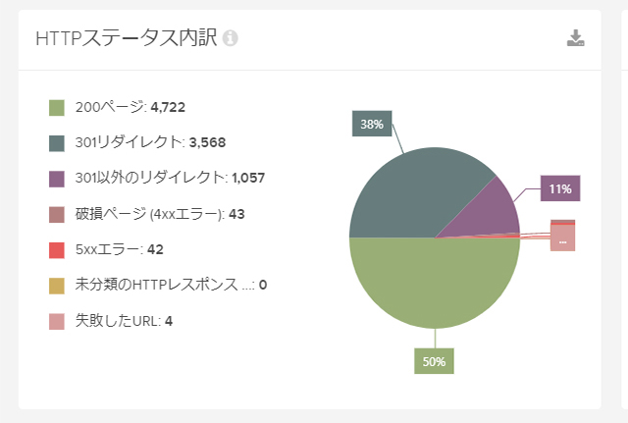Screen dimensions: 628x423
Task: Click the red 5xxエラー legend swatch
Action: point(57,249)
